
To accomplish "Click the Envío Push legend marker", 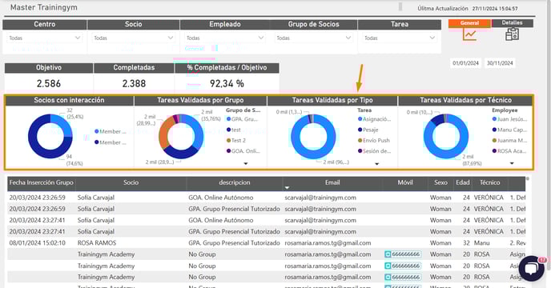I will point(360,140).
